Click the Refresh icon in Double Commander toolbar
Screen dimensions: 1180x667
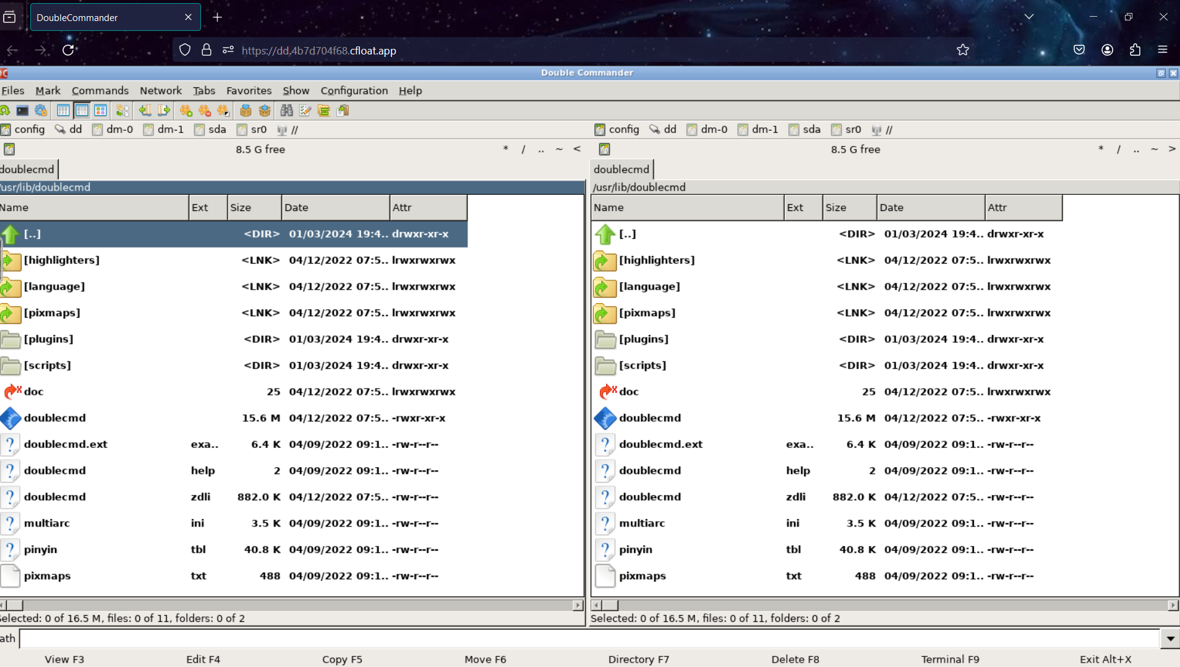(4, 111)
